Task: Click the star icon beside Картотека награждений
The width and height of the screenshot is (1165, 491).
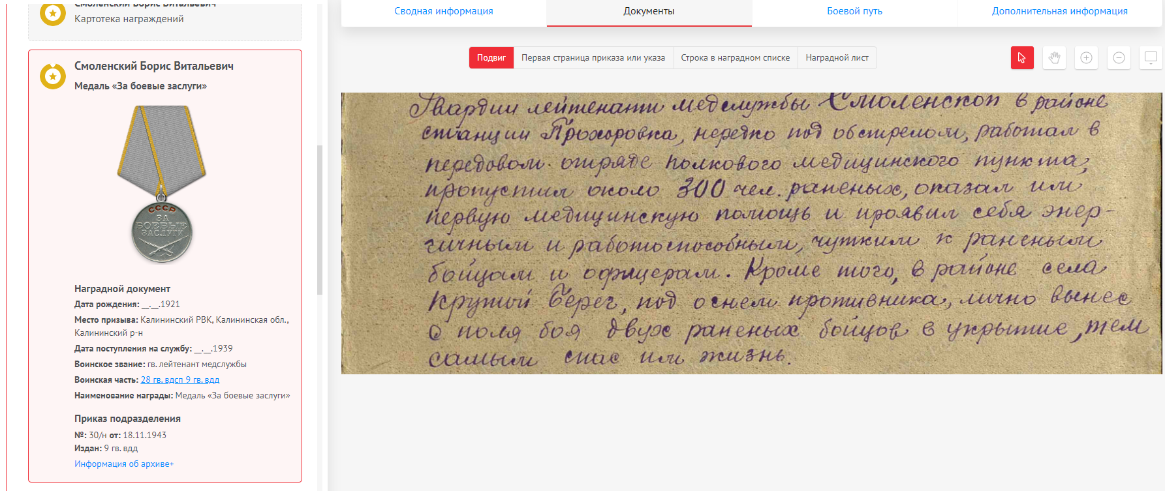Action: click(53, 13)
